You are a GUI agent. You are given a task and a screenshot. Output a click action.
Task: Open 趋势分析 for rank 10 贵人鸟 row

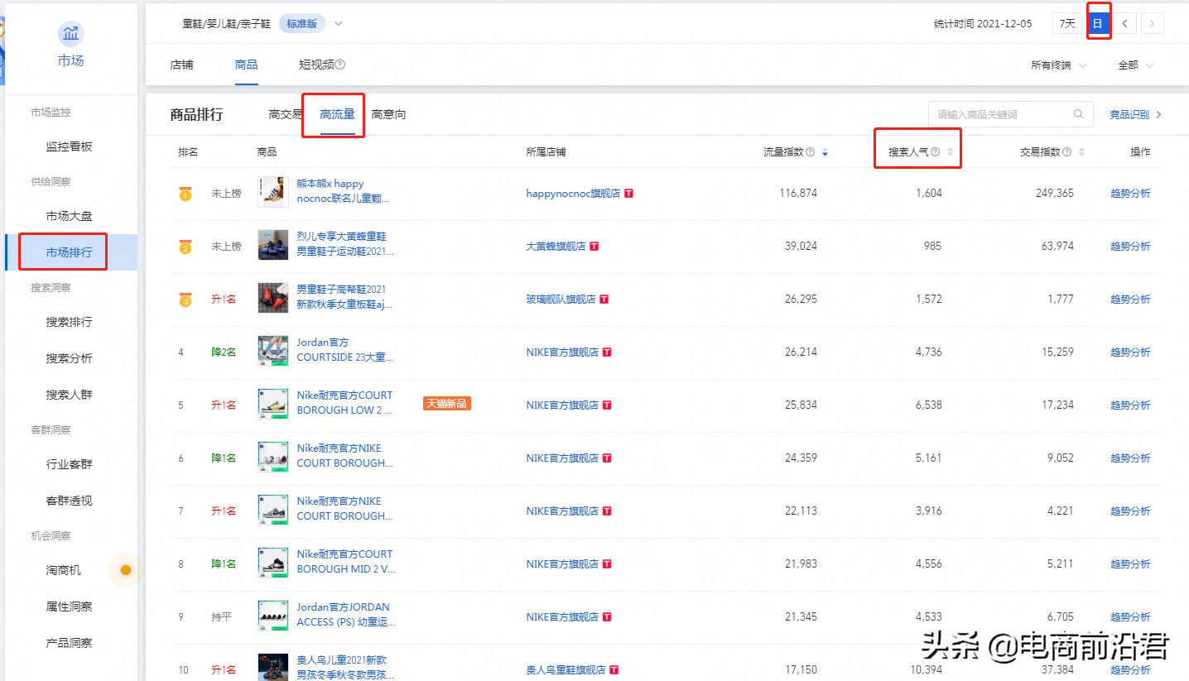point(1130,670)
